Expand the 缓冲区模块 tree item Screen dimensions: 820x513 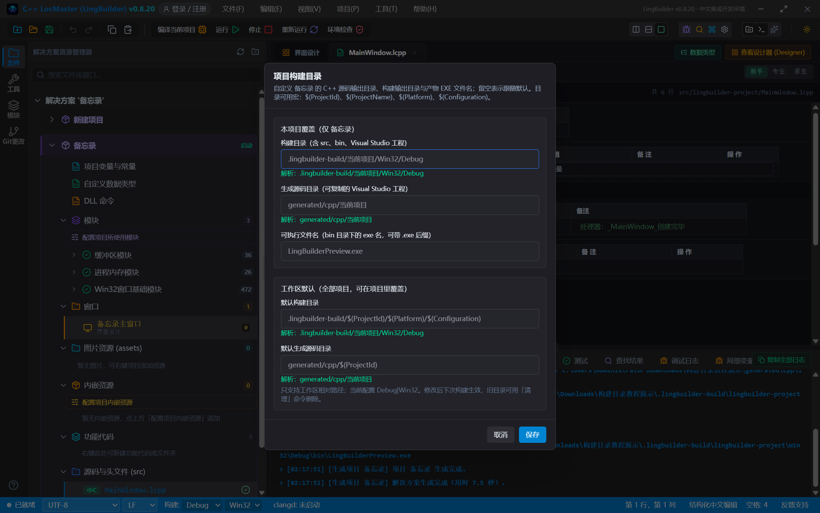pos(74,255)
